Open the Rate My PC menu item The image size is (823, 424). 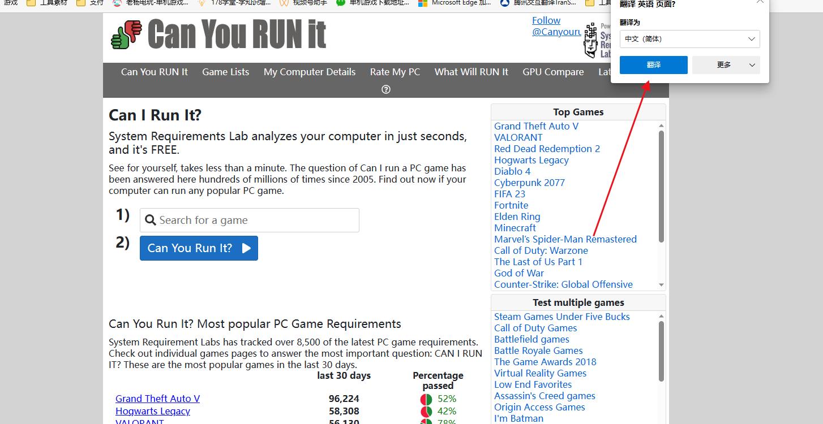click(x=395, y=72)
